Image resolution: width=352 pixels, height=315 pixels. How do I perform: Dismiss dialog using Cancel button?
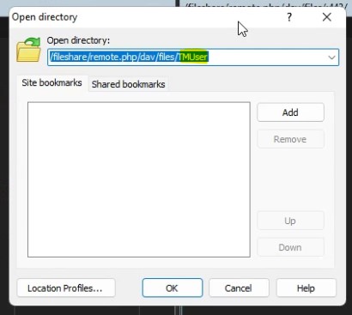point(239,288)
